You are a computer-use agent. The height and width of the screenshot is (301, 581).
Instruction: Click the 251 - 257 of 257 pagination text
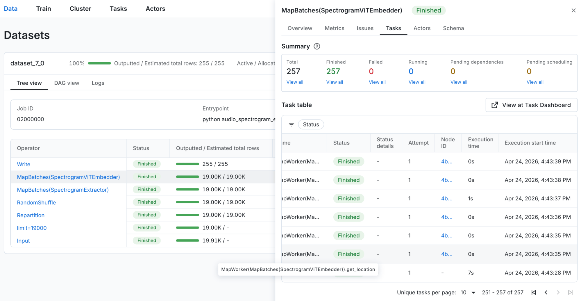coord(503,293)
